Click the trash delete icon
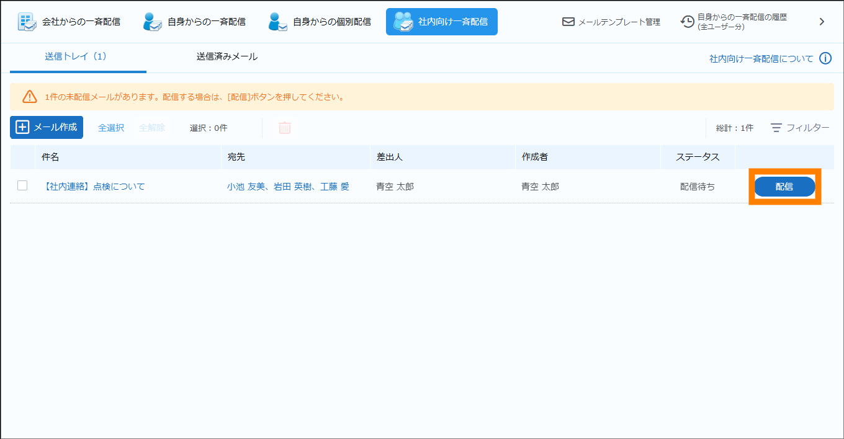The width and height of the screenshot is (844, 439). pos(285,128)
